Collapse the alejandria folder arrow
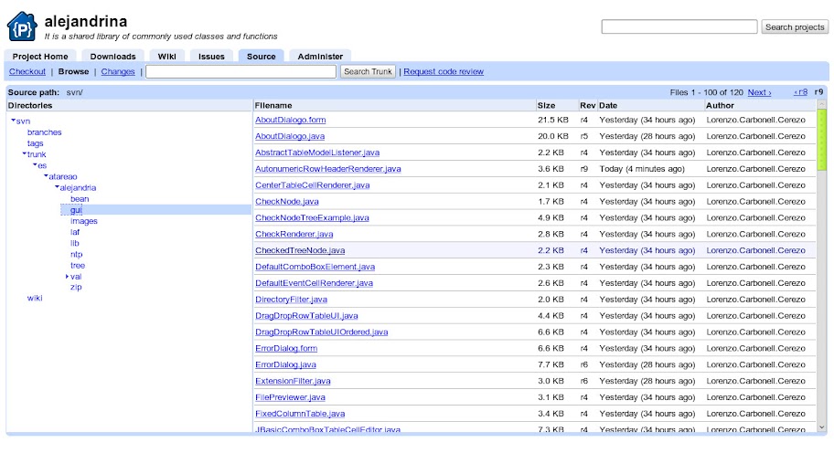Image resolution: width=834 pixels, height=453 pixels. (x=57, y=188)
